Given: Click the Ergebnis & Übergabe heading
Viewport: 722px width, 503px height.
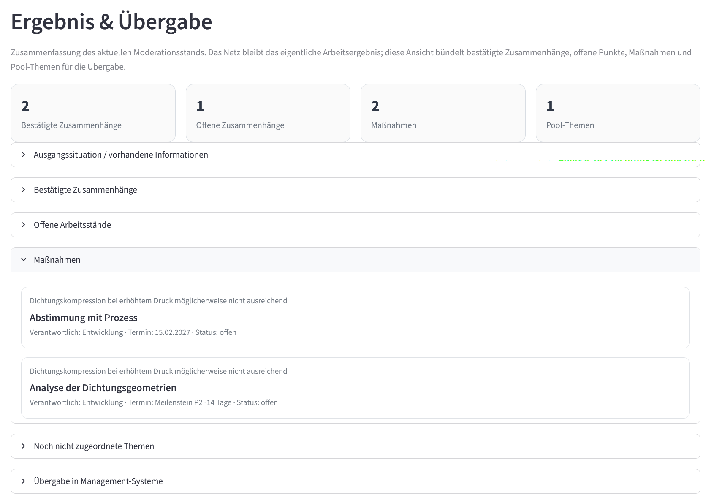Looking at the screenshot, I should click(x=111, y=22).
